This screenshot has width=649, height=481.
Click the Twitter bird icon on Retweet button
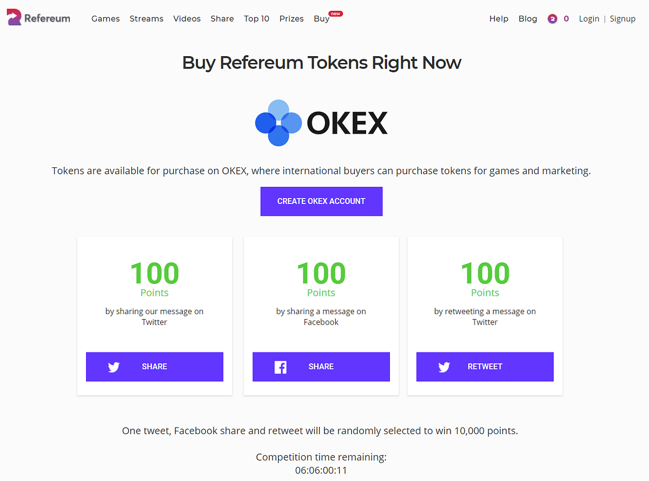coord(444,367)
